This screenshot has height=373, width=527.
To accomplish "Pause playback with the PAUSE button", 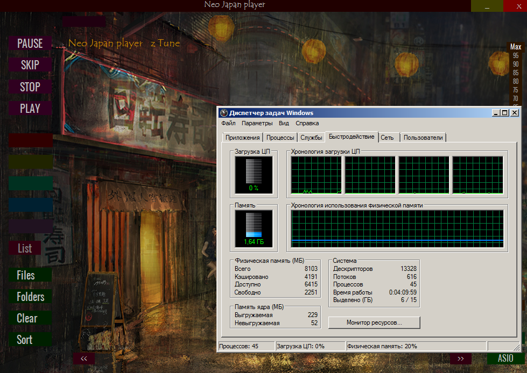I will 30,44.
